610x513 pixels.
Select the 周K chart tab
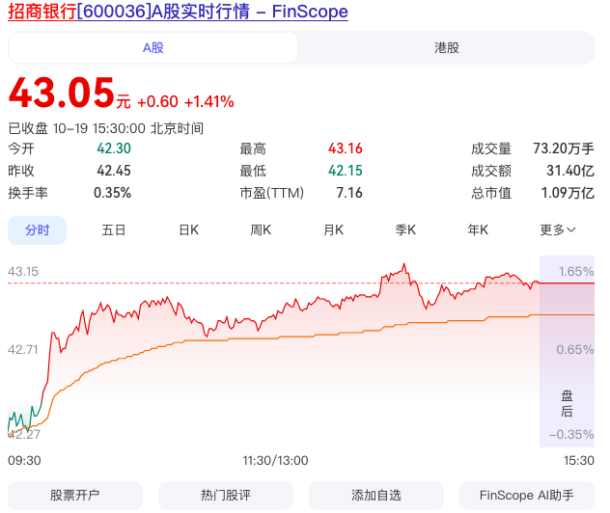(x=261, y=230)
